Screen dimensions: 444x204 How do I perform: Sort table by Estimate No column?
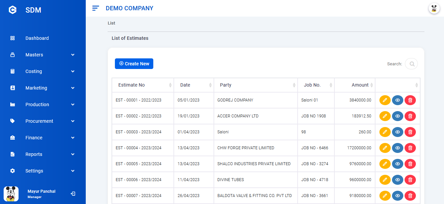[143, 85]
